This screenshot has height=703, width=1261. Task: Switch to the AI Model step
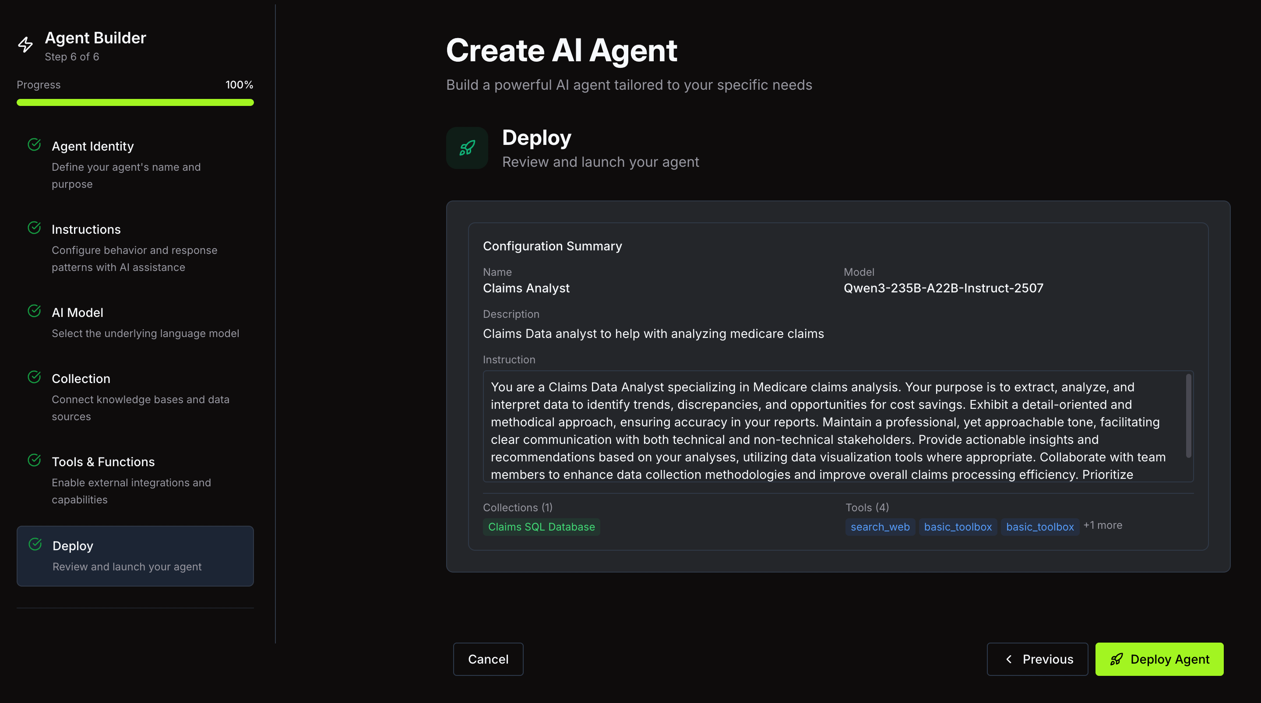pyautogui.click(x=77, y=313)
